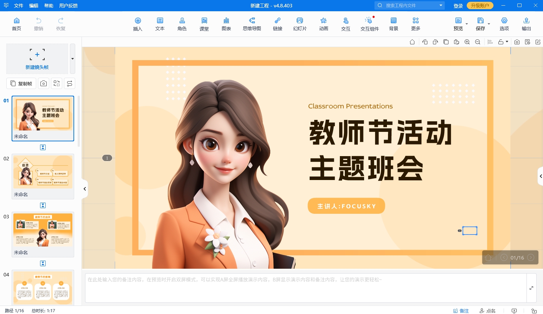The width and height of the screenshot is (543, 314).
Task: Click the canvas screenshot camera icon
Action: 517,42
